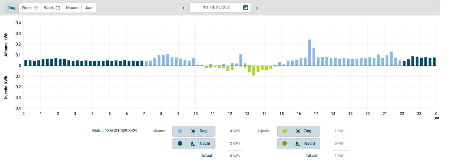Click light blue Afname Dag color dot
The height and width of the screenshot is (160, 452).
[x=180, y=131]
